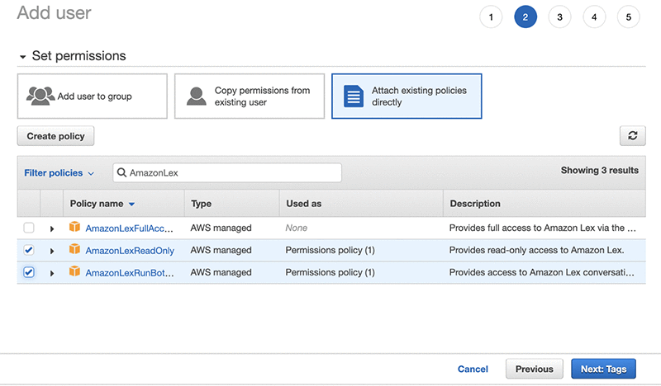Click the AmazonLexRunBots policy box icon
The image size is (661, 386).
tap(74, 272)
